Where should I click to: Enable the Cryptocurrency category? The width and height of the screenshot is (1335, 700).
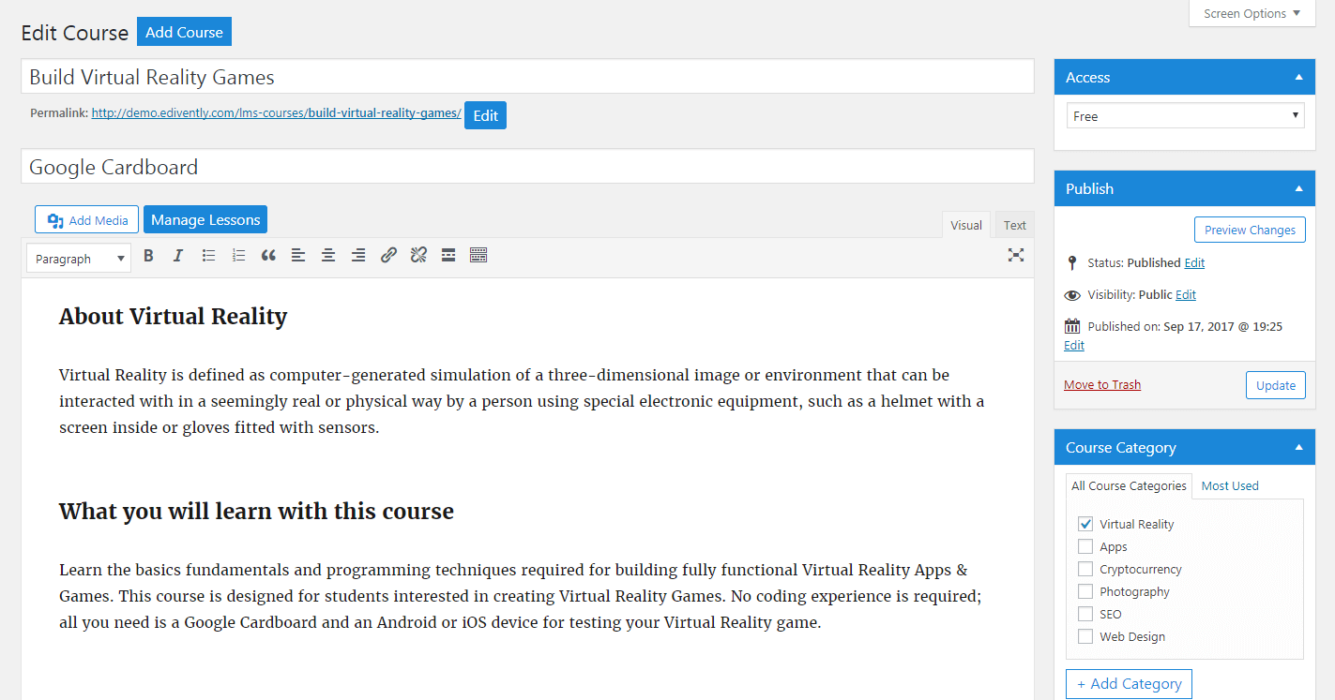tap(1085, 569)
